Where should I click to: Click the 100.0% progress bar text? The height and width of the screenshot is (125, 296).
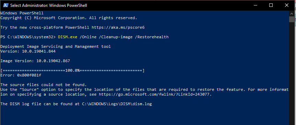point(72,71)
